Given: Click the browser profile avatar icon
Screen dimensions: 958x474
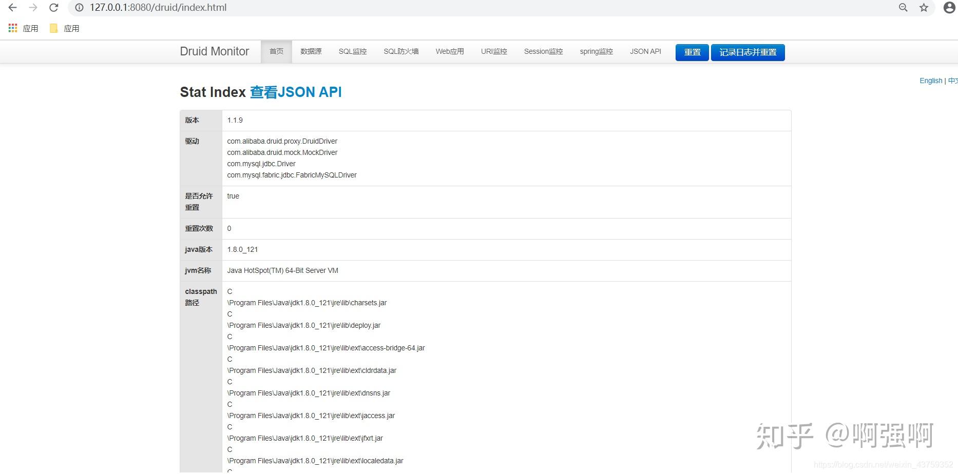Looking at the screenshot, I should coord(948,8).
